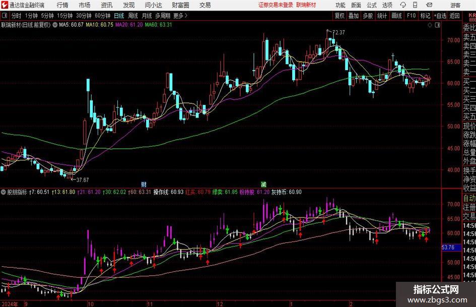Screen dimensions: 476x307
Task: Click the MA20: 61.20 label
Action: point(129,25)
